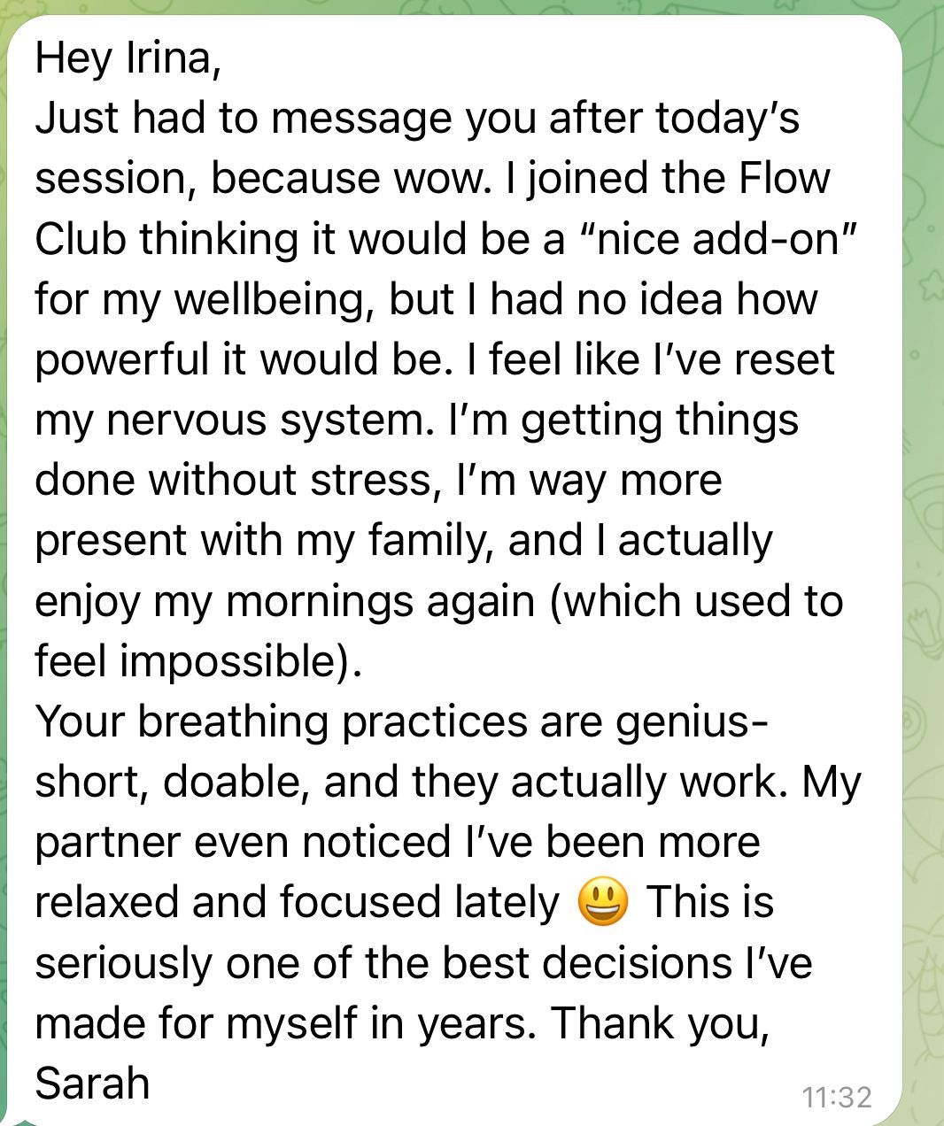
Task: Click the phrase "relaxed and focused lately"
Action: [x=297, y=902]
